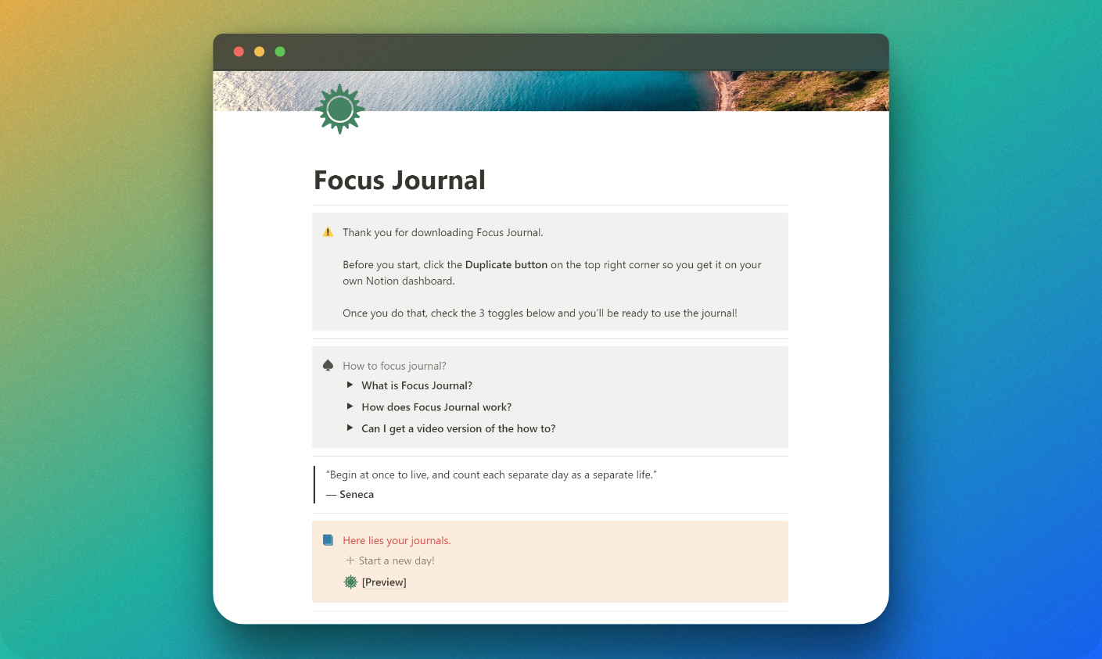Click the line Once you do that, check the 3 toggles

pos(540,313)
